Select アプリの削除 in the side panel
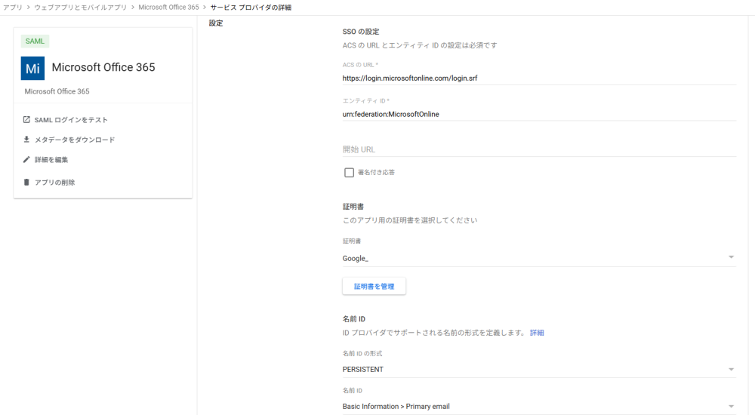This screenshot has width=755, height=415. click(54, 183)
